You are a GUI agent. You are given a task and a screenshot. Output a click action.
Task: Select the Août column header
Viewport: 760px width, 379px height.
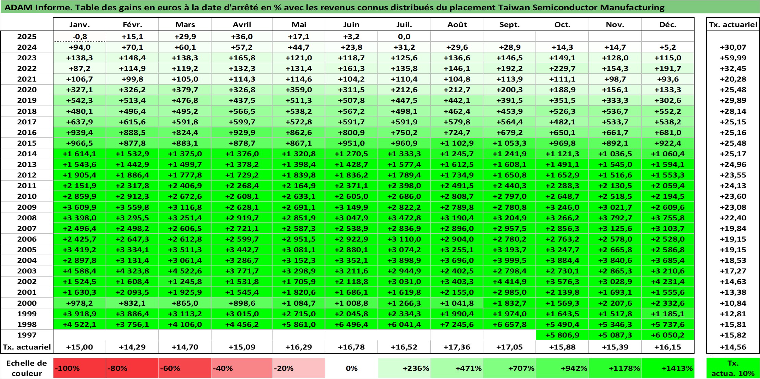pos(457,25)
